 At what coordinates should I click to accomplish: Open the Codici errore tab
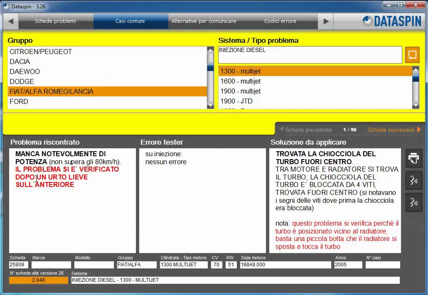point(280,21)
